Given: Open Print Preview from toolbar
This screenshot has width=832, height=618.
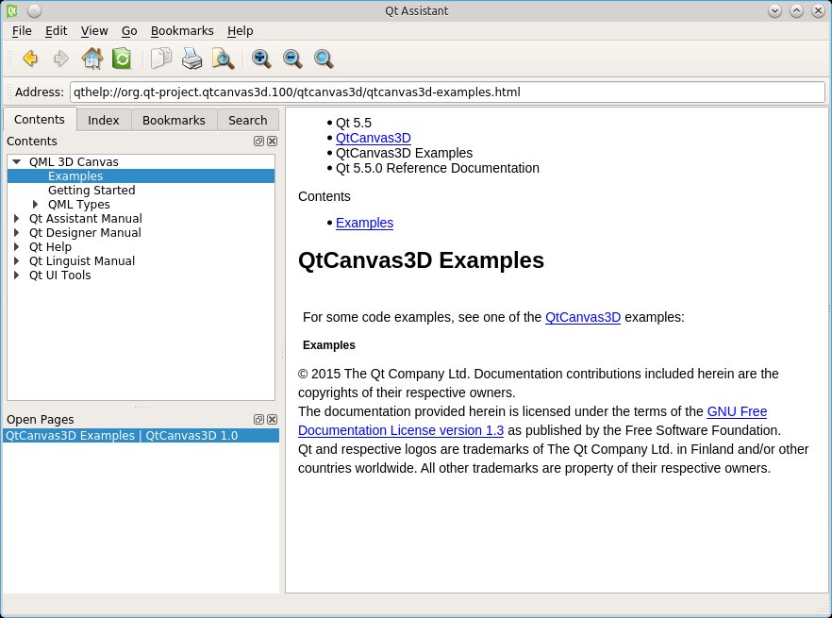Looking at the screenshot, I should tap(223, 59).
